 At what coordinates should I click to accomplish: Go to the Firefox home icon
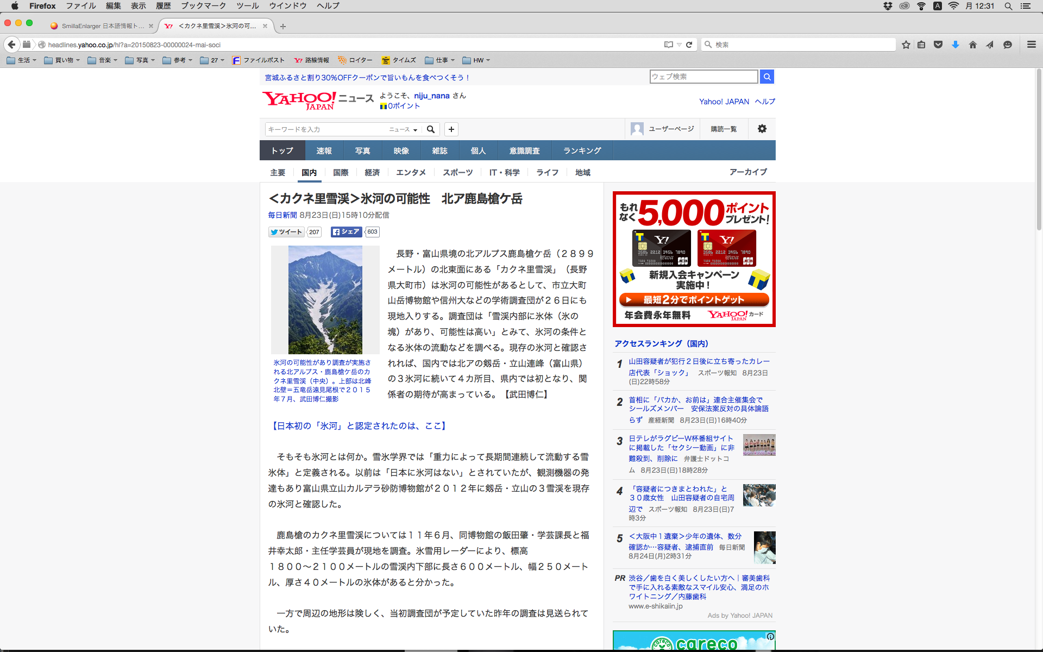pos(972,45)
